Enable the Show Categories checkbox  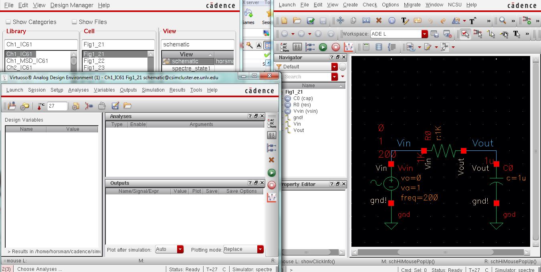tap(8, 22)
